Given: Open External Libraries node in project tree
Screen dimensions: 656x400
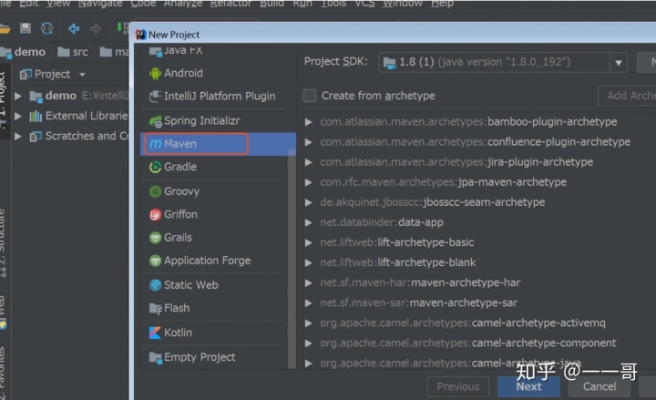Looking at the screenshot, I should [78, 116].
